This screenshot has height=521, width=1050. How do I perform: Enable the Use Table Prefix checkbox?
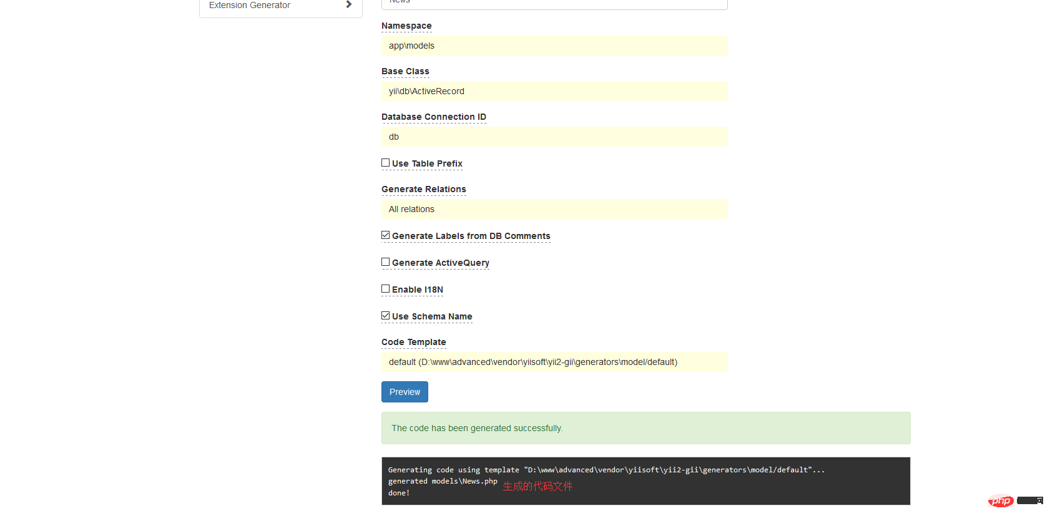pyautogui.click(x=386, y=163)
